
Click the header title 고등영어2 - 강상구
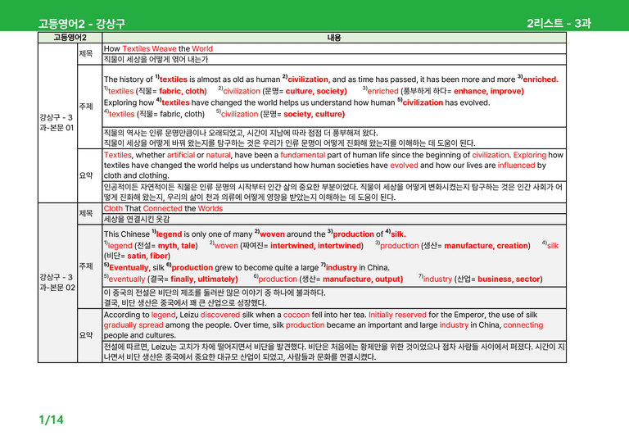(x=82, y=24)
